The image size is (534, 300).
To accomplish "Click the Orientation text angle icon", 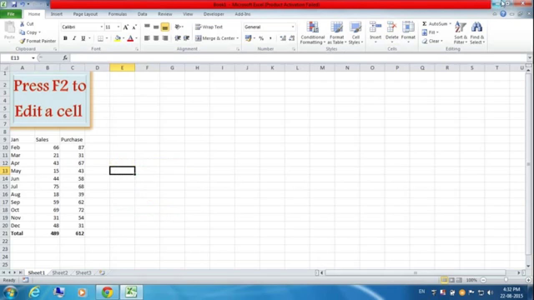I will click(178, 27).
